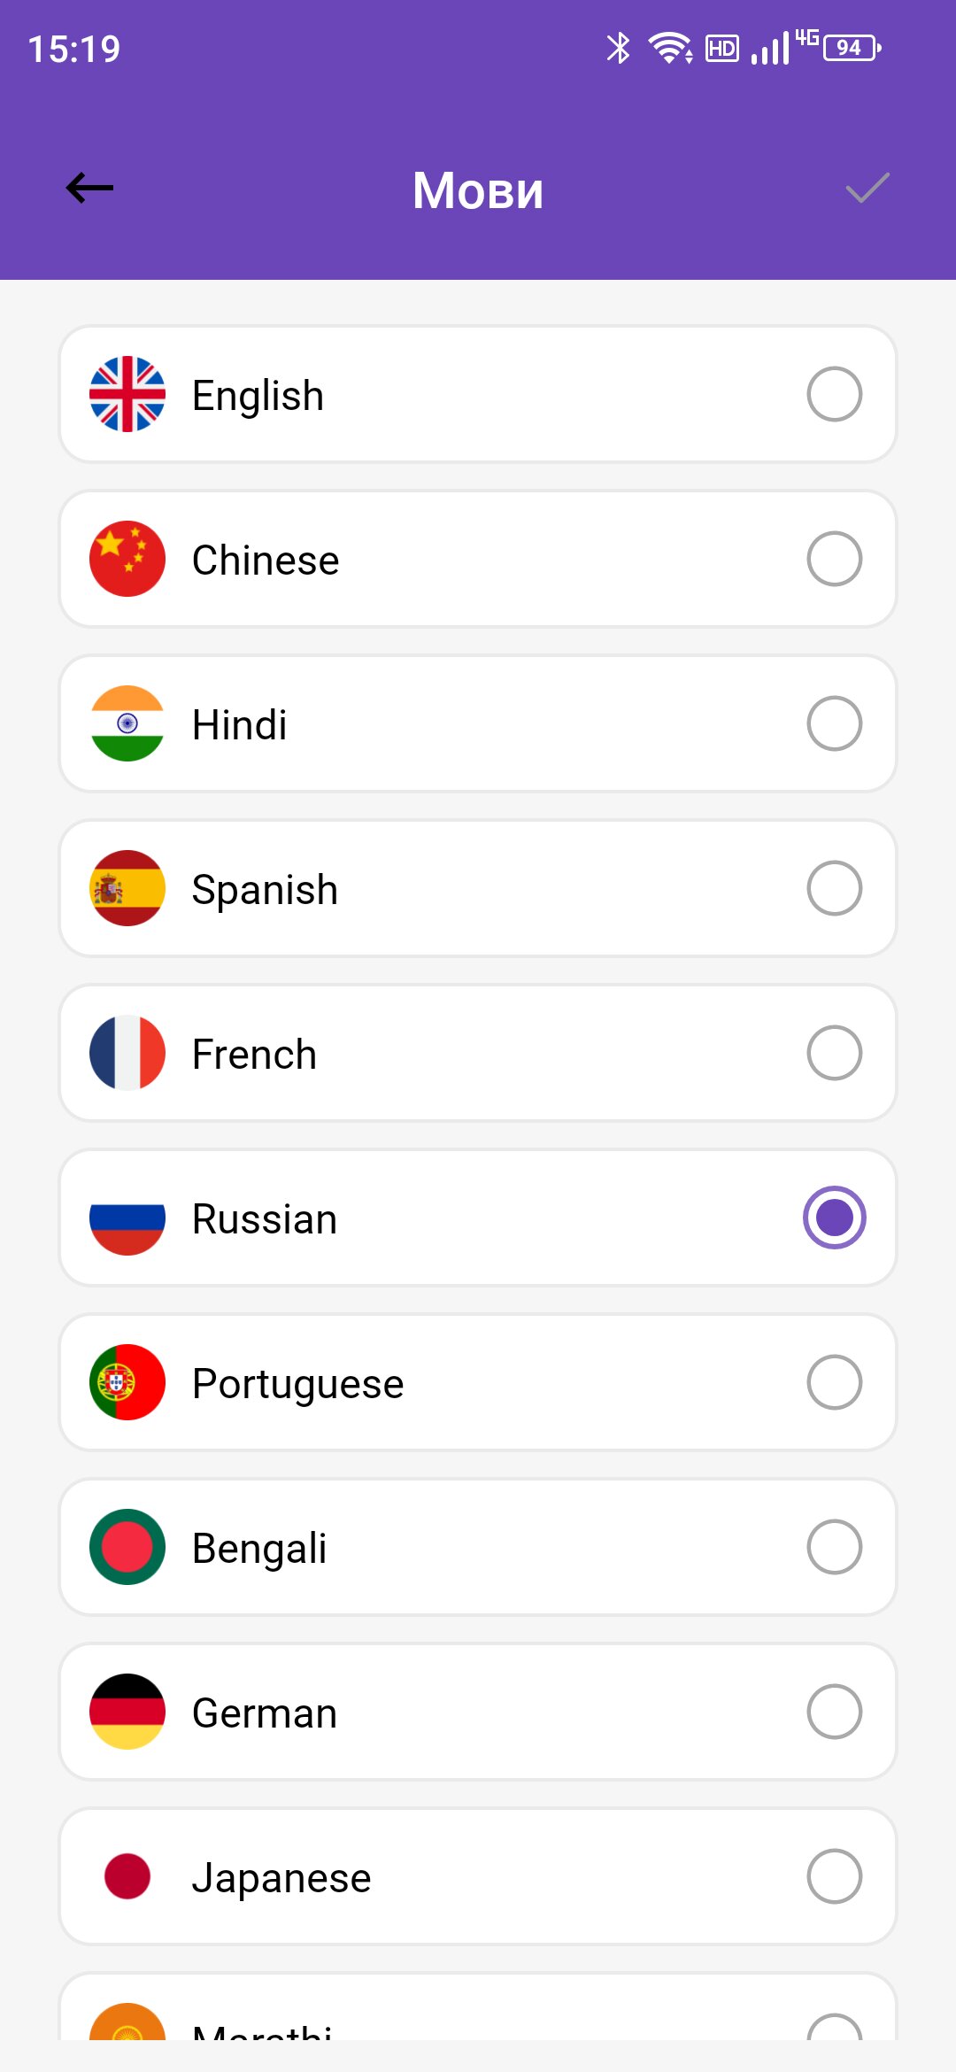Tap the Portugal flag icon
This screenshot has height=2072, width=956.
coord(127,1382)
